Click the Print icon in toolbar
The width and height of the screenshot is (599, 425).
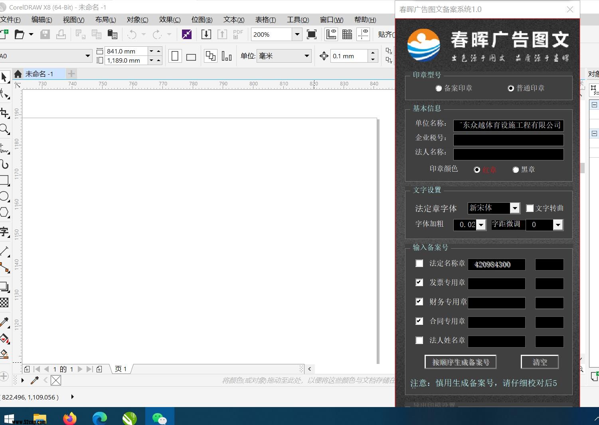61,35
